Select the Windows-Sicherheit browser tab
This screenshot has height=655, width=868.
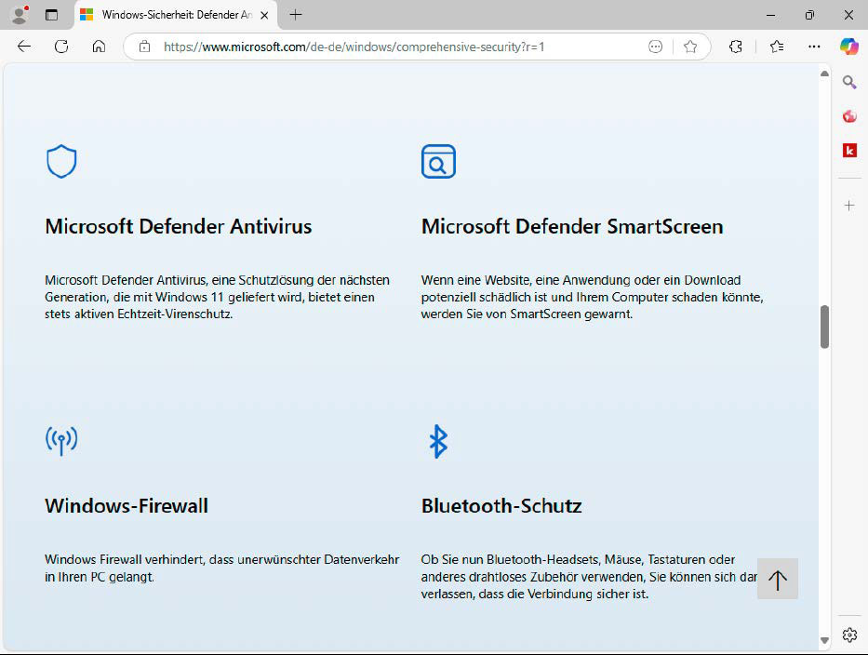175,15
